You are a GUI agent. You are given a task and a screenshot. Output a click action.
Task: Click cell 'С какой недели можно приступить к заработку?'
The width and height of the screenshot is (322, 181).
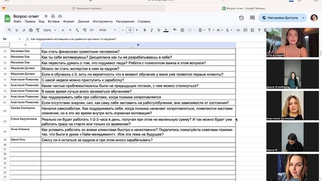click(138, 80)
